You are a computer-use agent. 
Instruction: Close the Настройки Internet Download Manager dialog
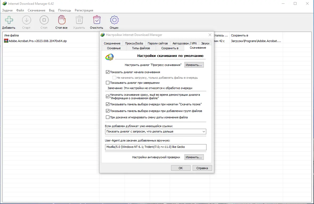click(210, 35)
